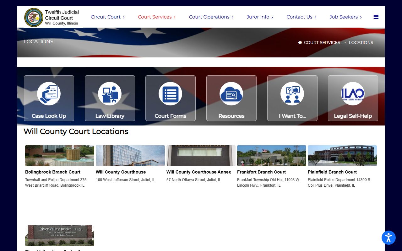This screenshot has width=402, height=251.
Task: Click the 'Will County Court Locations' heading
Action: coord(76,131)
